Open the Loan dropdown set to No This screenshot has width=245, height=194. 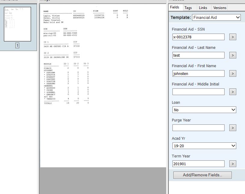click(204, 110)
